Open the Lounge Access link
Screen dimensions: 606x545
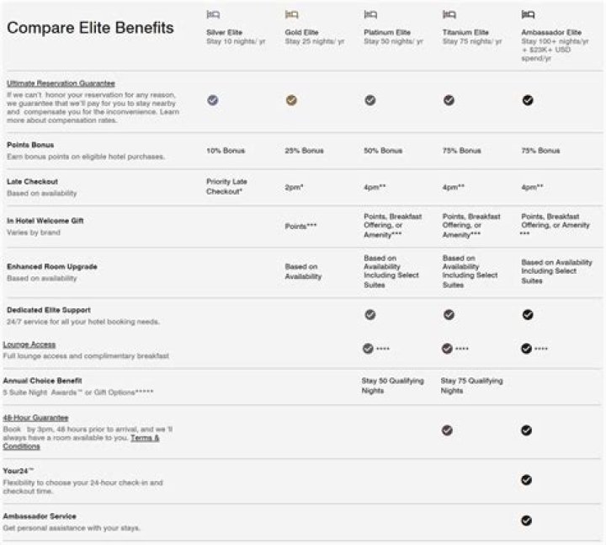(x=29, y=345)
